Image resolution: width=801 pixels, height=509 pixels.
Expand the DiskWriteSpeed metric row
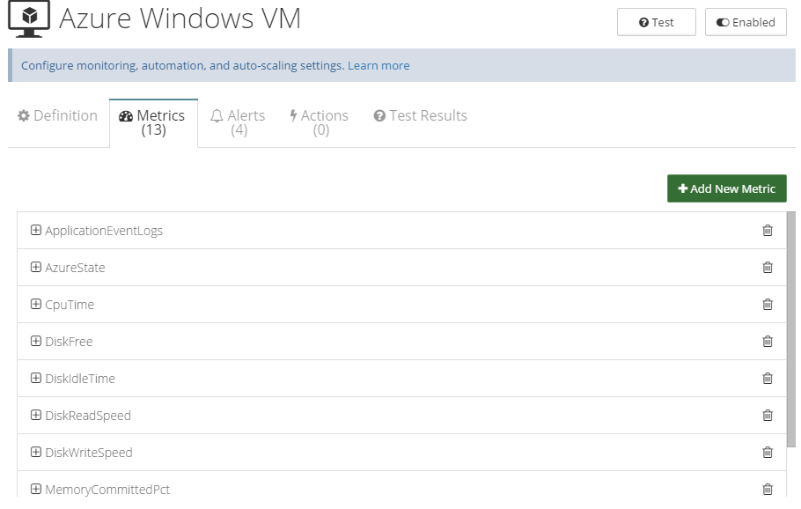36,452
